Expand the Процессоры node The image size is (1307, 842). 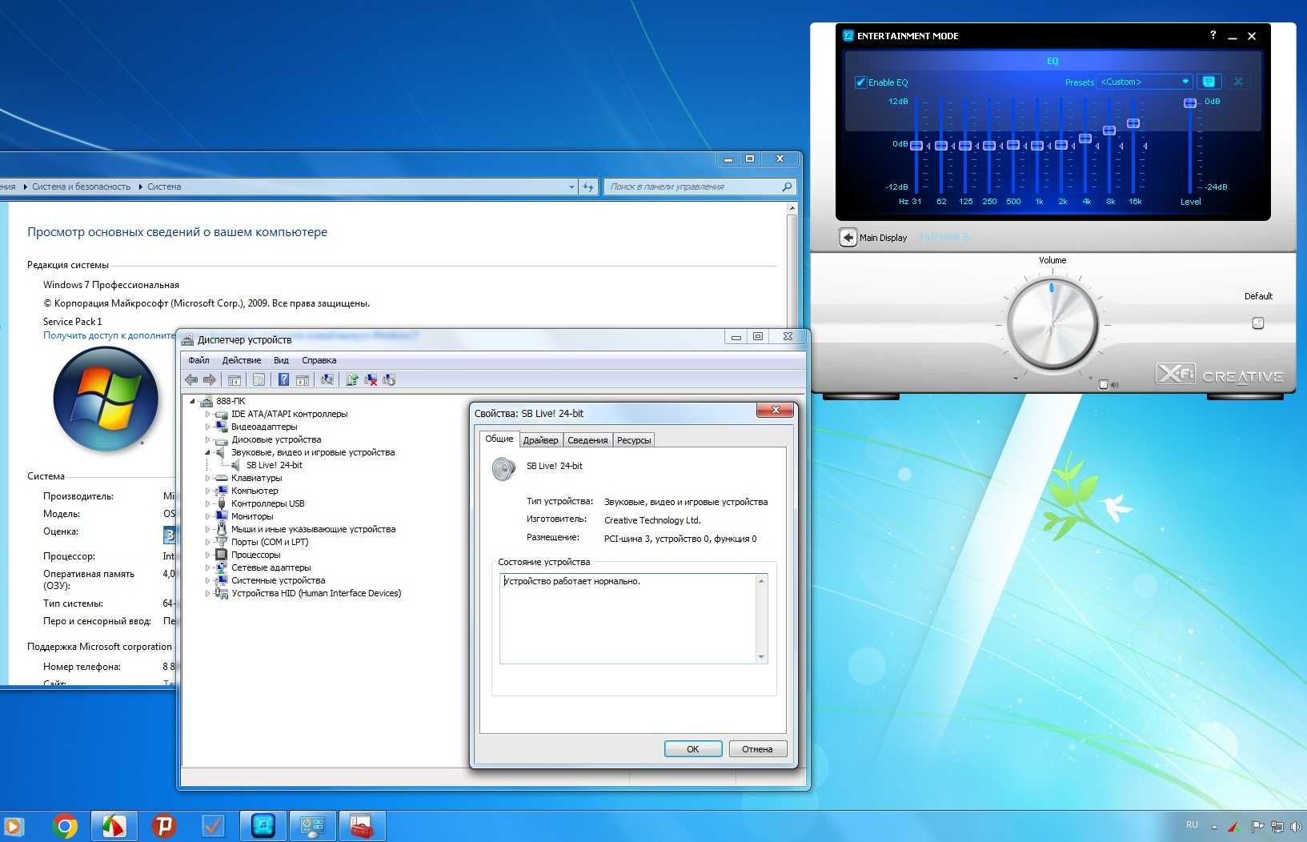click(207, 555)
